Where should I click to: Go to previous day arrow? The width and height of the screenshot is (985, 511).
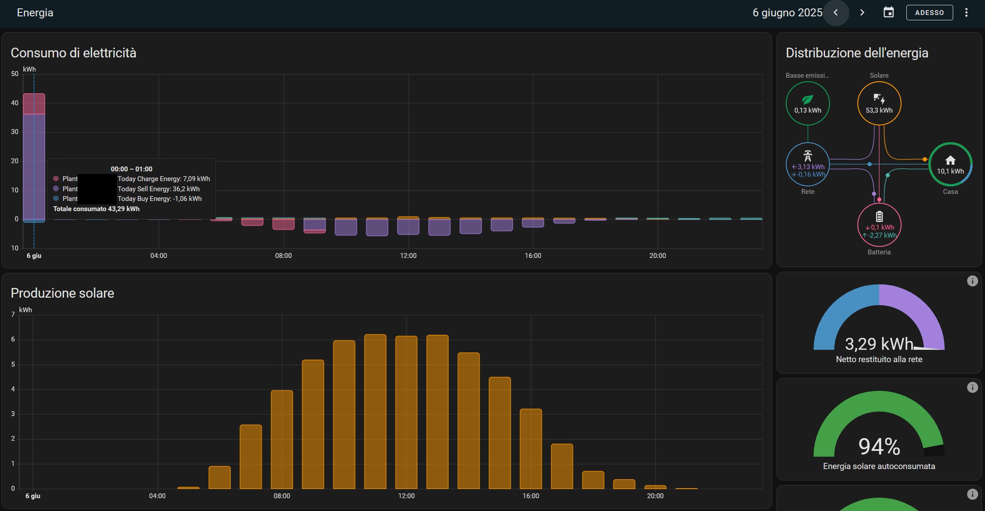coord(836,13)
